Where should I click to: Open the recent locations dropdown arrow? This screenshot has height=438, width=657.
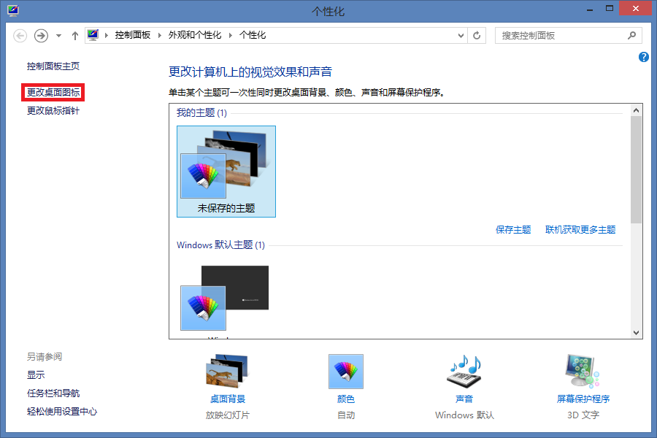click(59, 36)
